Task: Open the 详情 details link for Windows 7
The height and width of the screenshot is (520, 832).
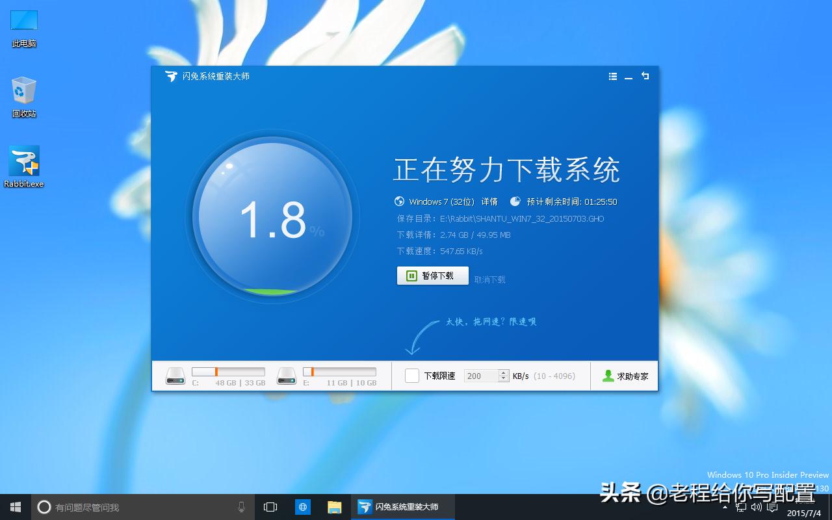Action: click(489, 201)
